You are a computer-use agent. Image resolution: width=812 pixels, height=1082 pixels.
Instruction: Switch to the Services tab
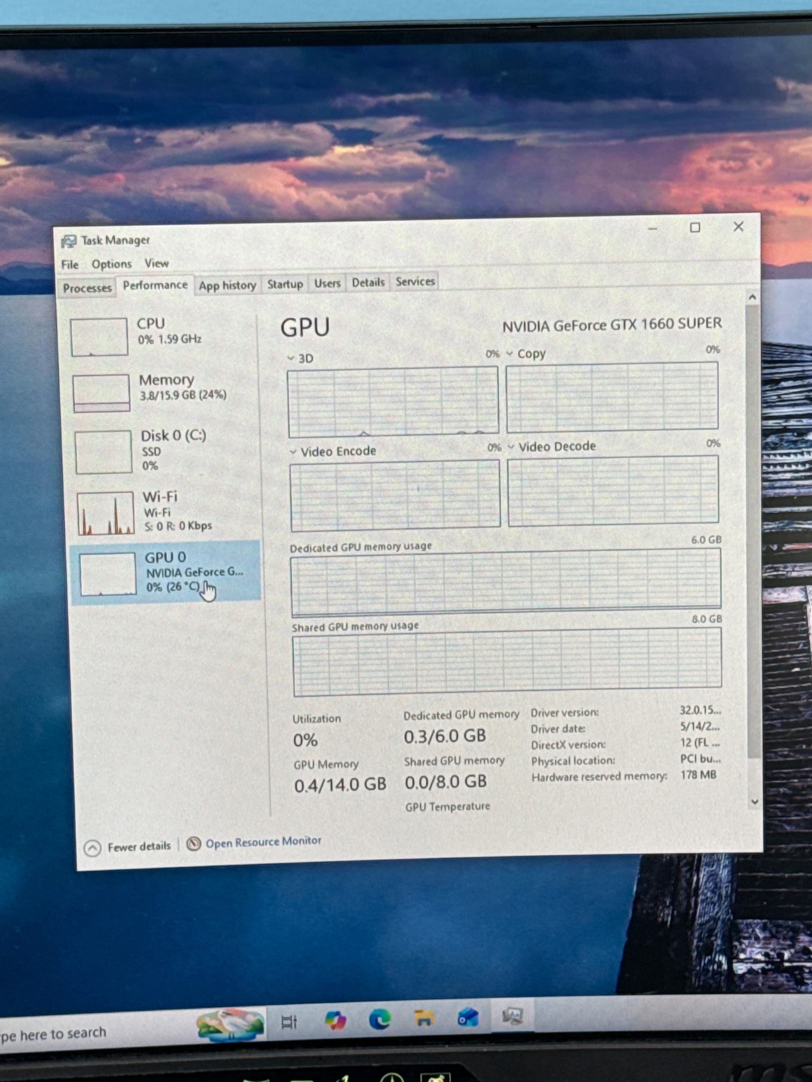pyautogui.click(x=415, y=282)
